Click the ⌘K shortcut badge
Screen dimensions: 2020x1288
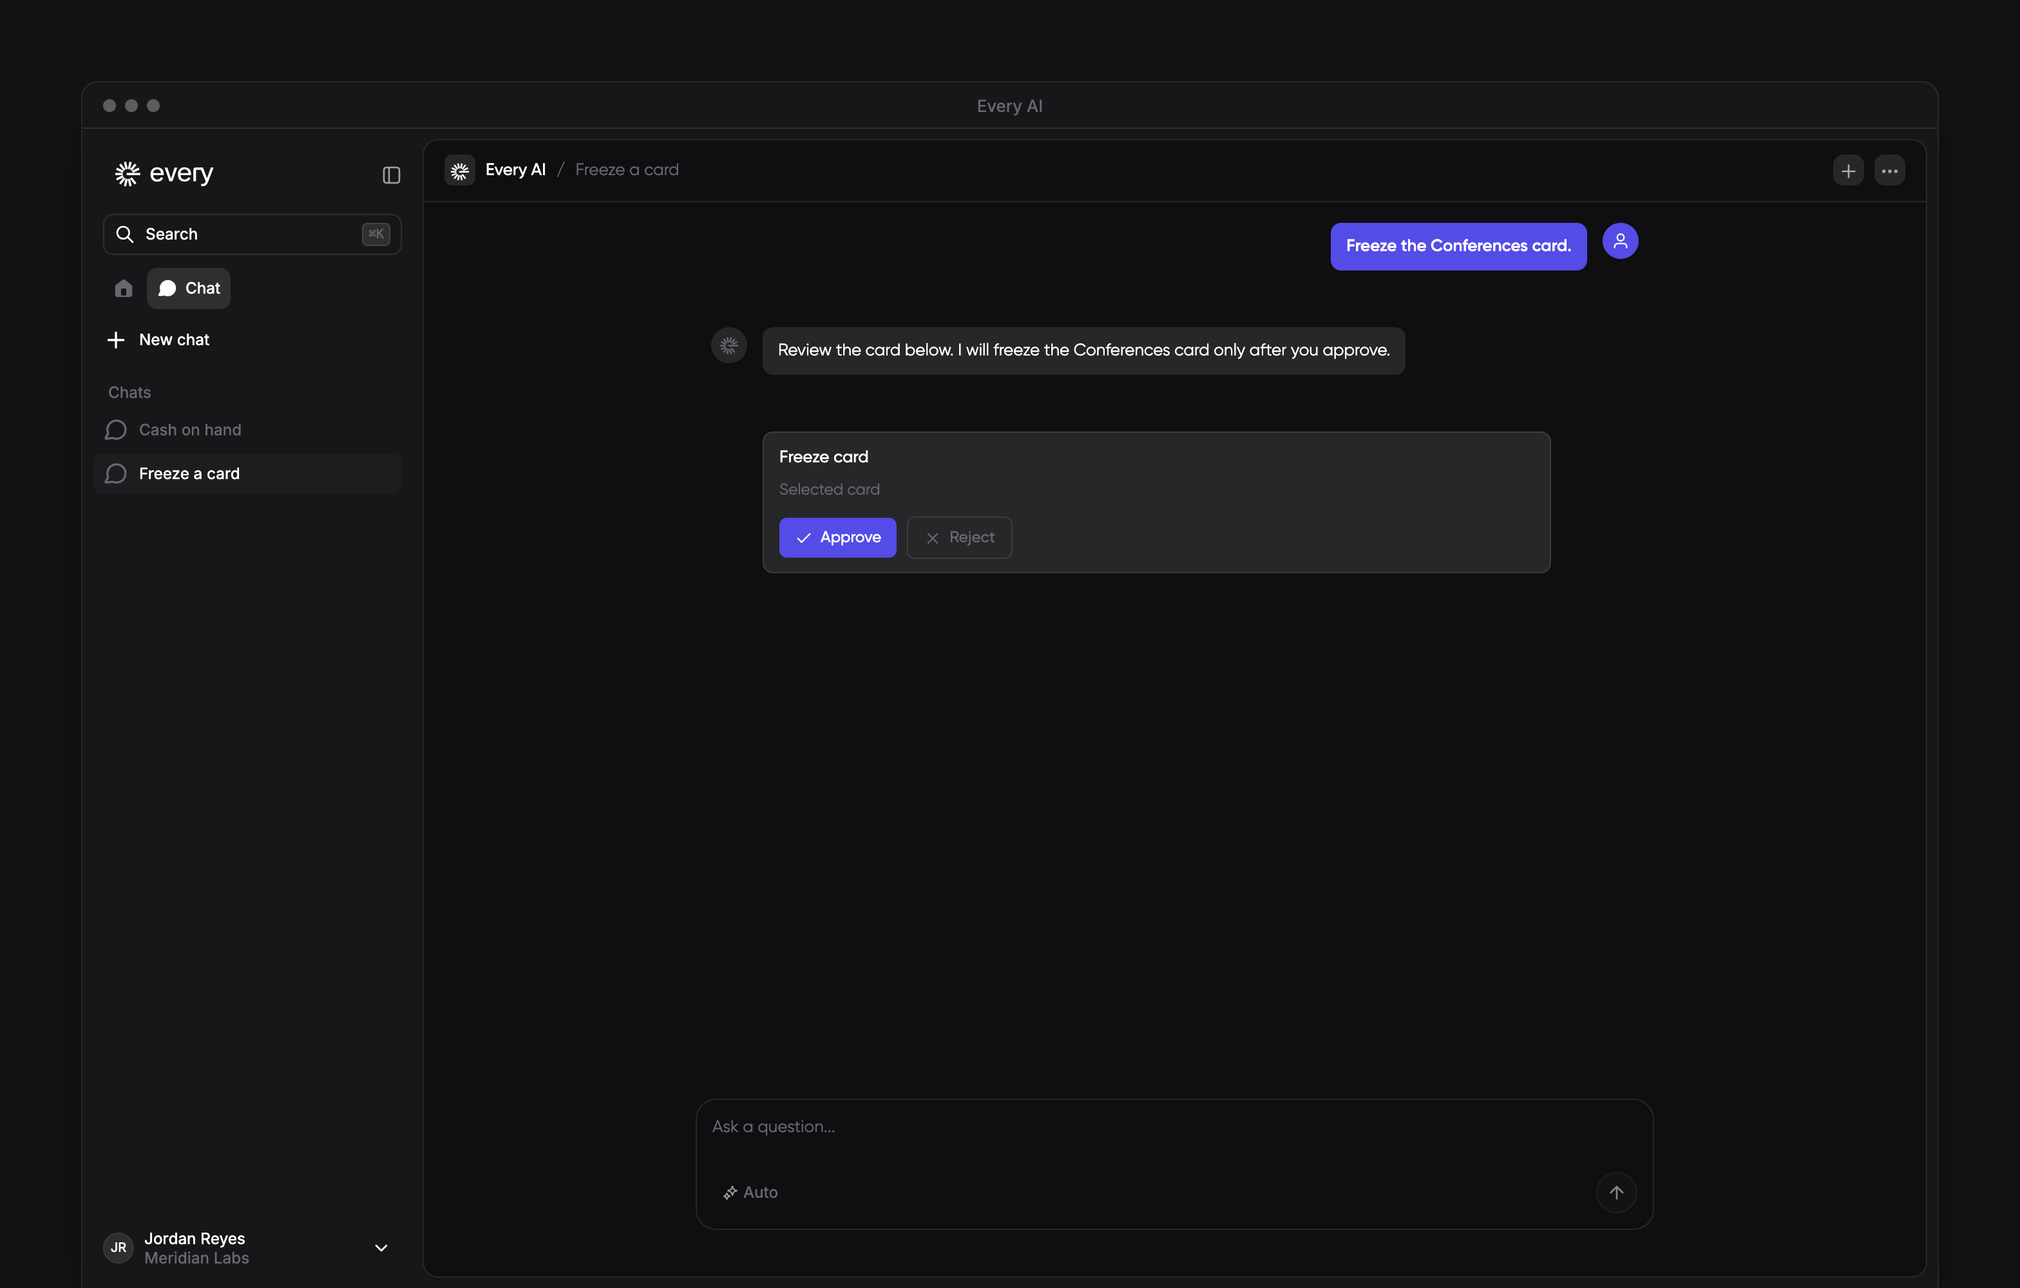(x=376, y=234)
